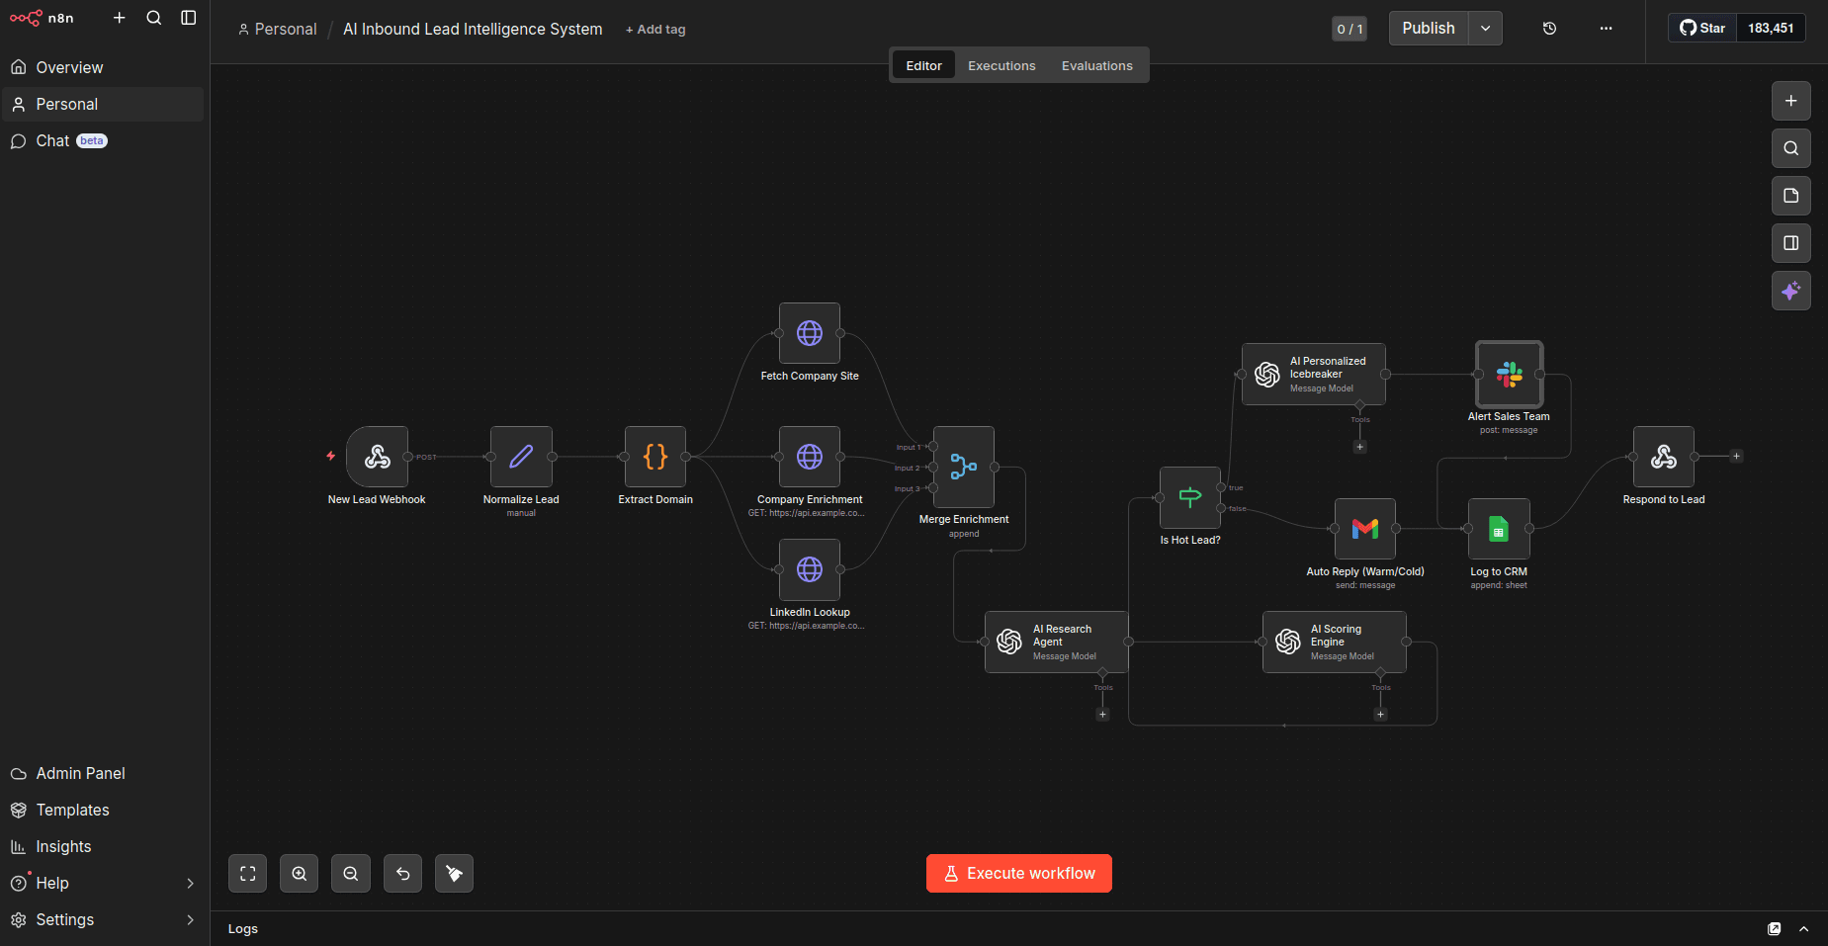
Task: Open the AI Assistant sparkle icon
Action: [1790, 291]
